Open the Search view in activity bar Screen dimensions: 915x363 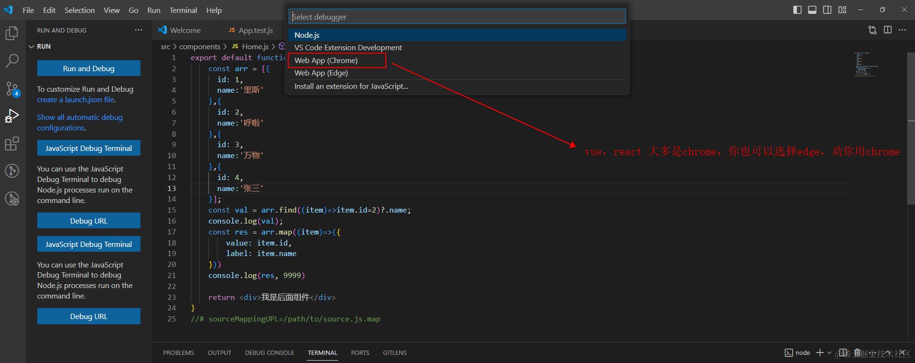12,61
